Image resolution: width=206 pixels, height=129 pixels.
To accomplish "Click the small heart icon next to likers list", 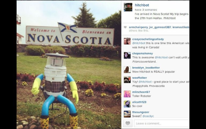I will [125, 27].
